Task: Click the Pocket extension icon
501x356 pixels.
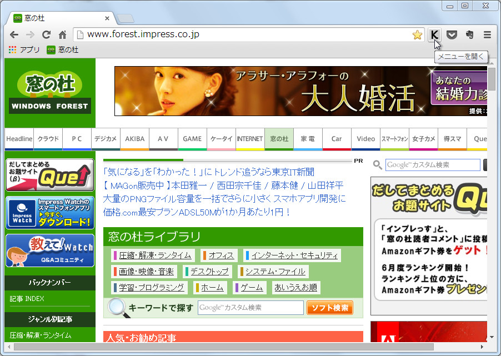Action: 452,34
